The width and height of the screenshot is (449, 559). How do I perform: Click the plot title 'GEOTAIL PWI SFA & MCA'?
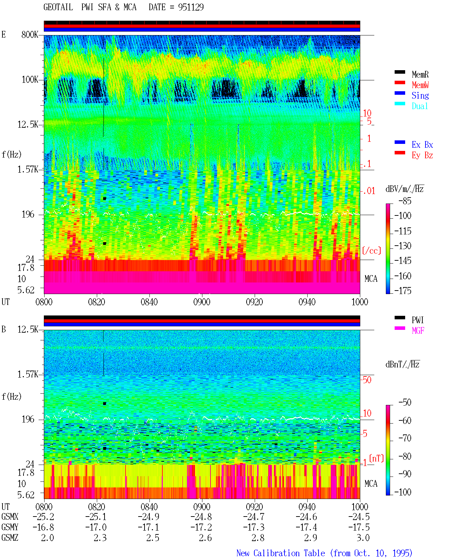click(x=90, y=7)
